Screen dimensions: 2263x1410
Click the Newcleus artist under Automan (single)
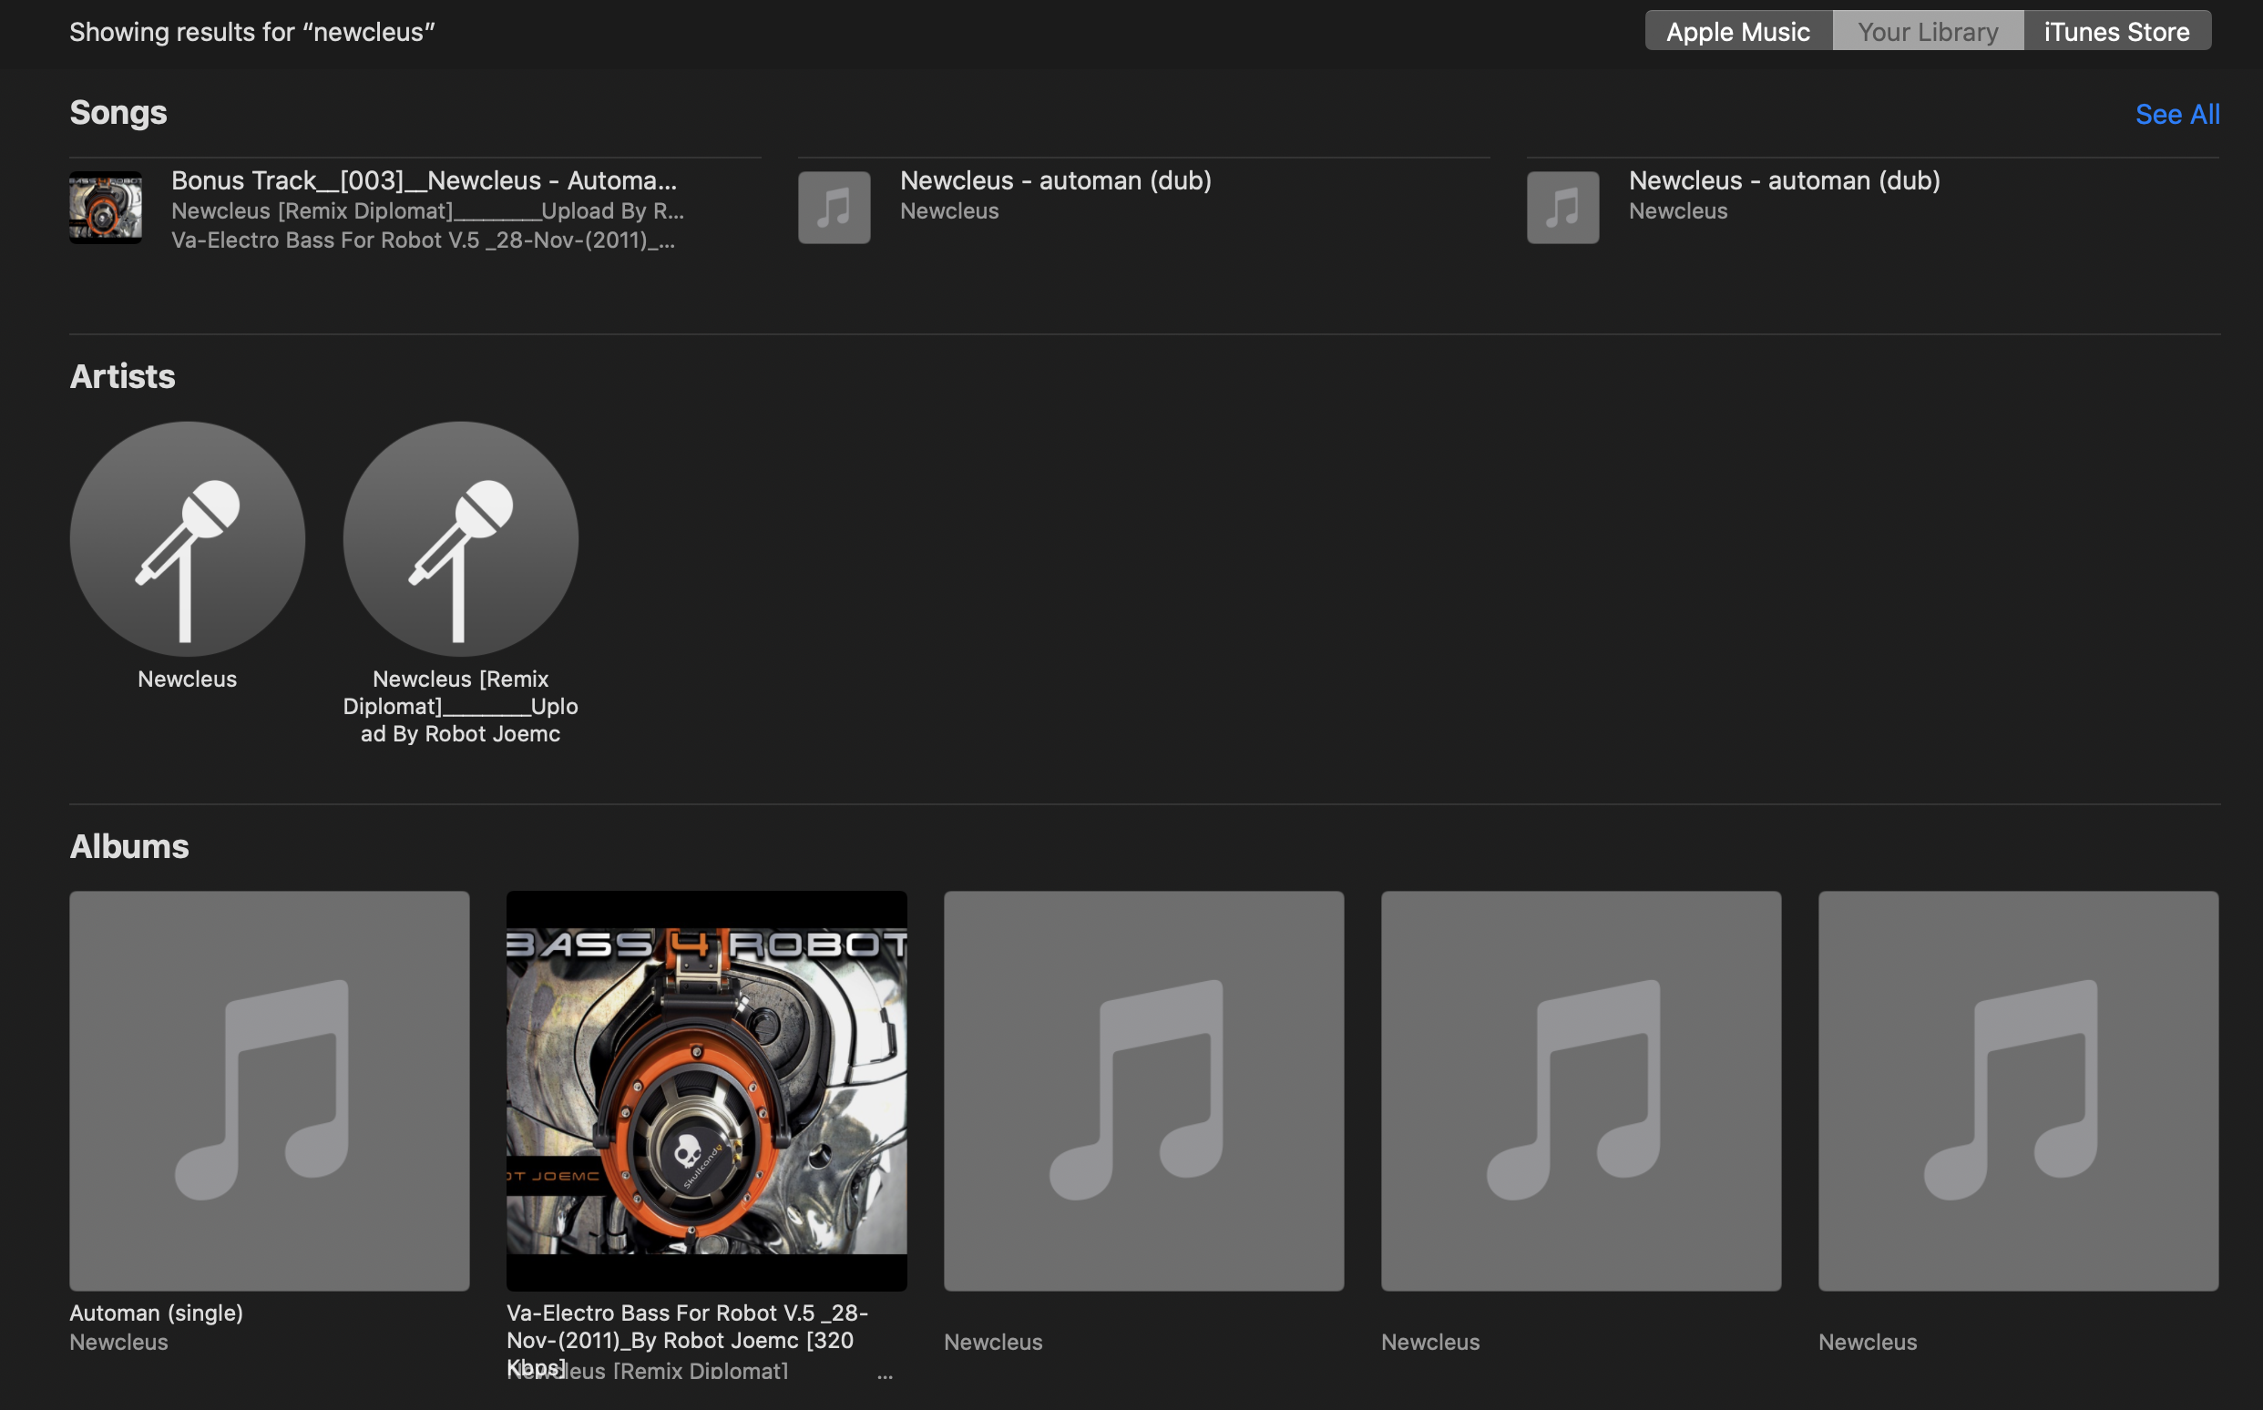119,1342
